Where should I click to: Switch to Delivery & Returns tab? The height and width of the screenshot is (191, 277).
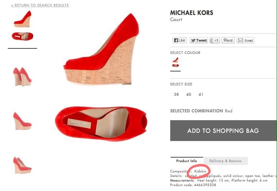pyautogui.click(x=225, y=161)
